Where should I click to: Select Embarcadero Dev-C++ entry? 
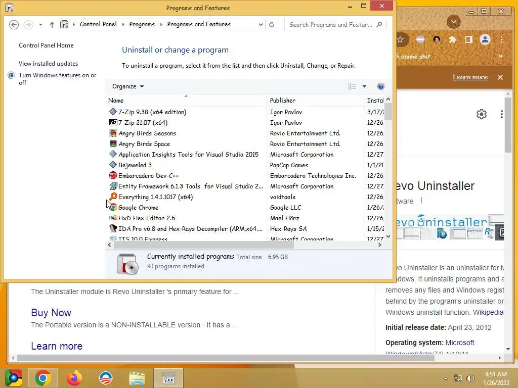(148, 176)
